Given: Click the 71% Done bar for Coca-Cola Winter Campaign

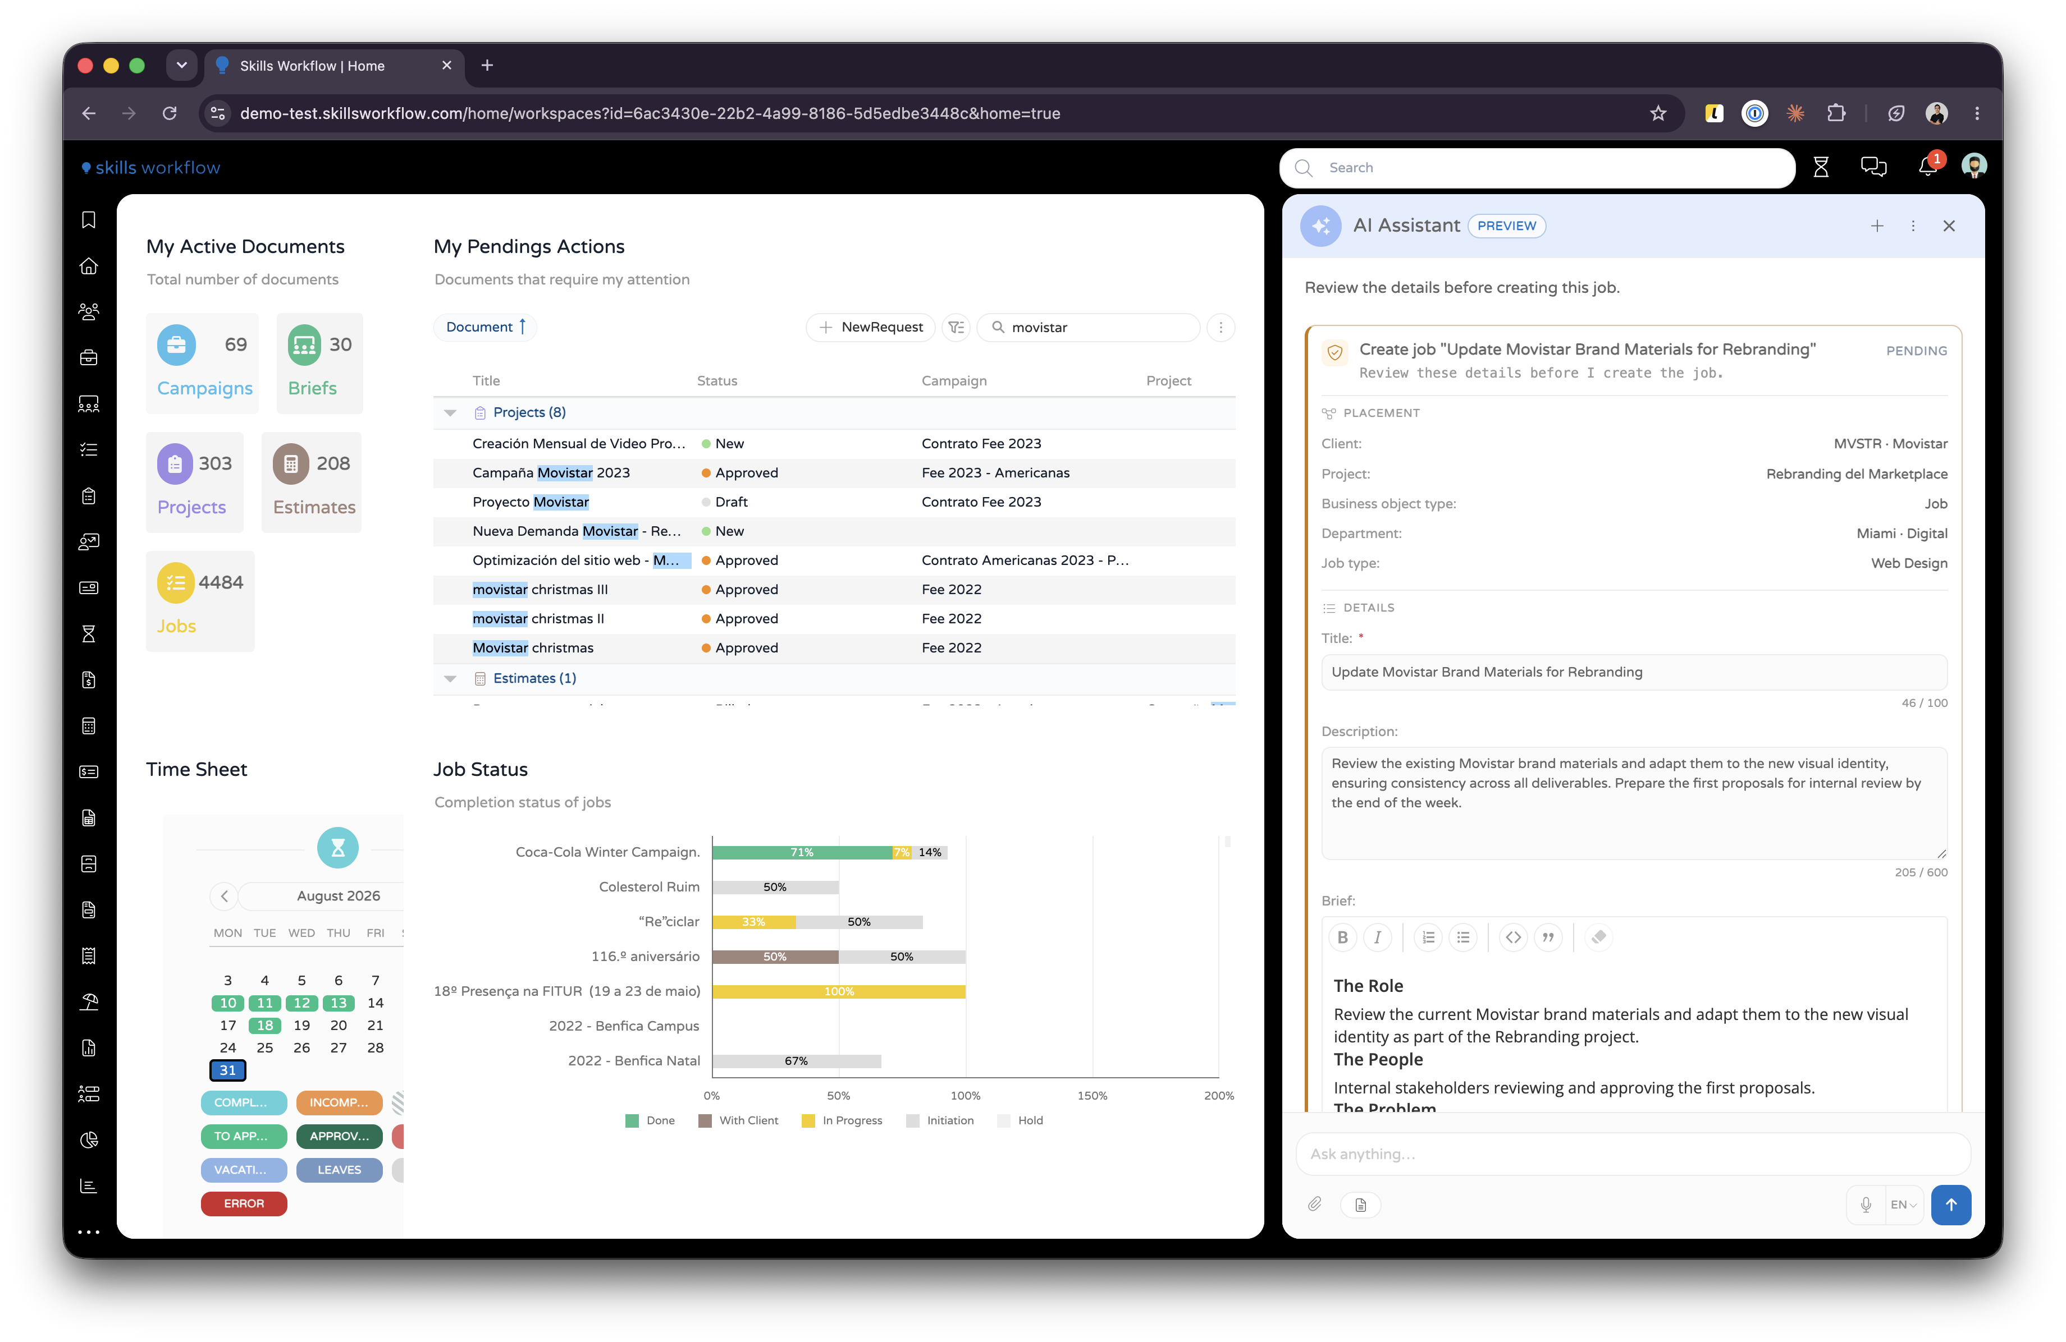Looking at the screenshot, I should click(802, 852).
